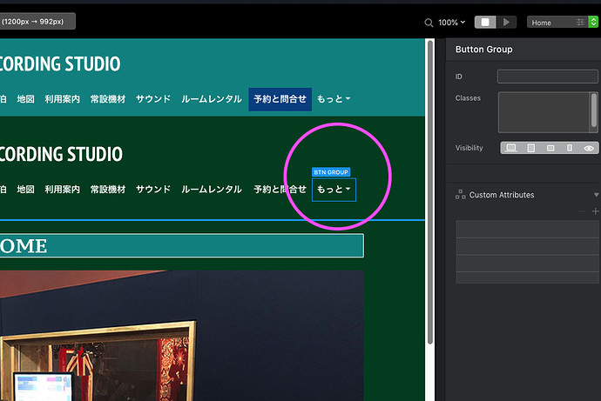Viewport: 601px width, 401px height.
Task: Click the Button Group panel title
Action: click(483, 50)
